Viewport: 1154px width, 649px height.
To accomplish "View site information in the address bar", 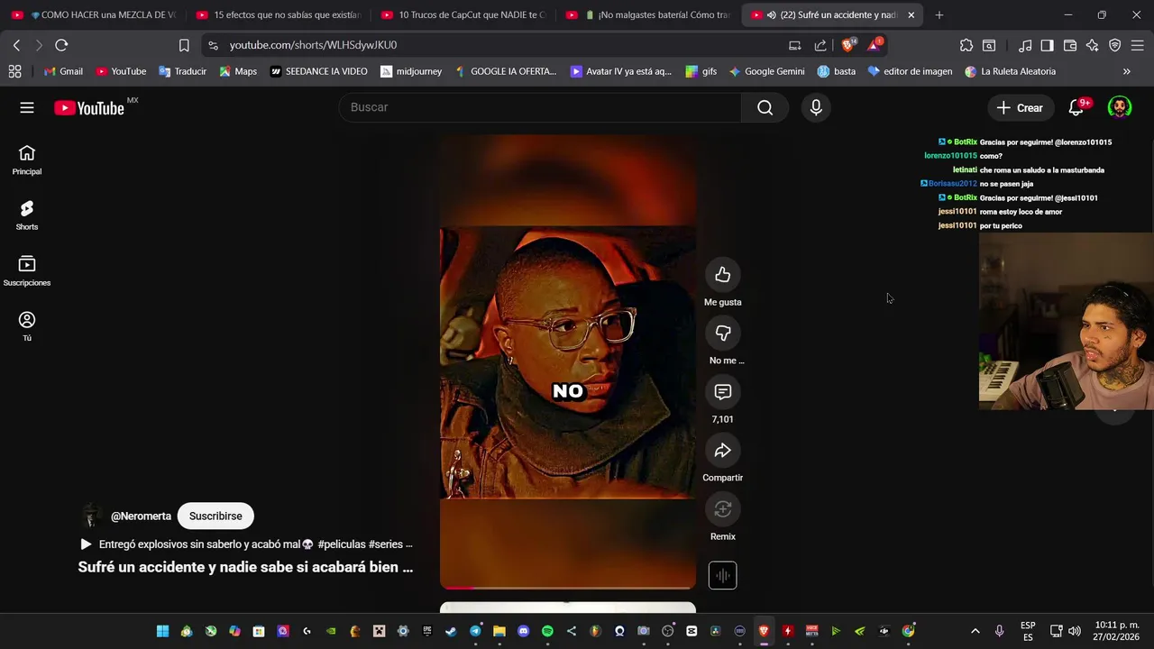I will (212, 45).
